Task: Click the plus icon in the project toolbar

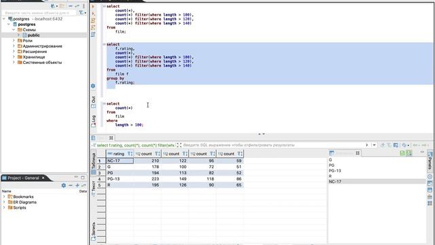Action: coord(77,185)
